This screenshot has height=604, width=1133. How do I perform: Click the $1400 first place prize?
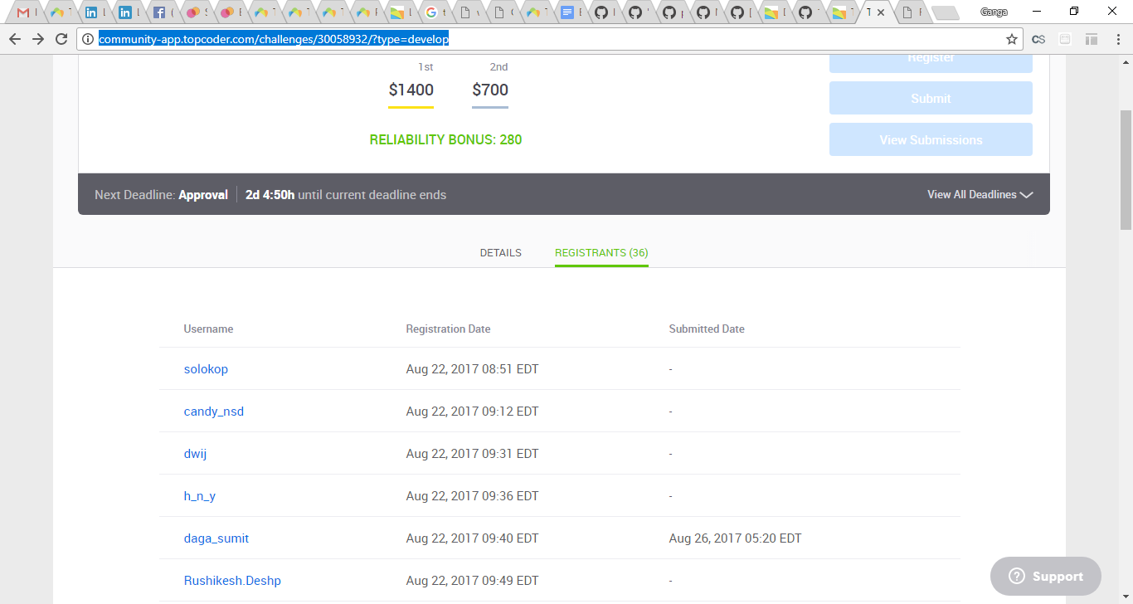point(411,90)
